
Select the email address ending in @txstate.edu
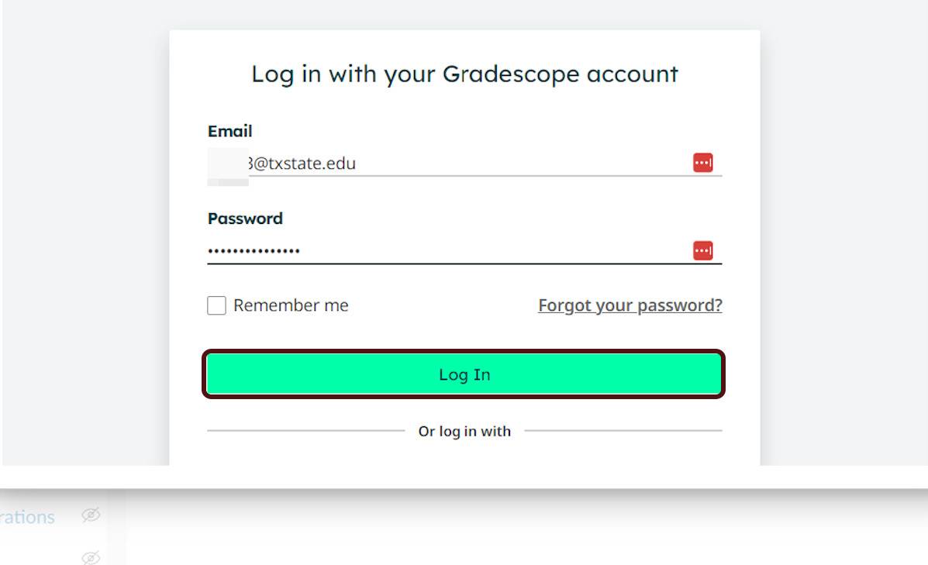302,163
